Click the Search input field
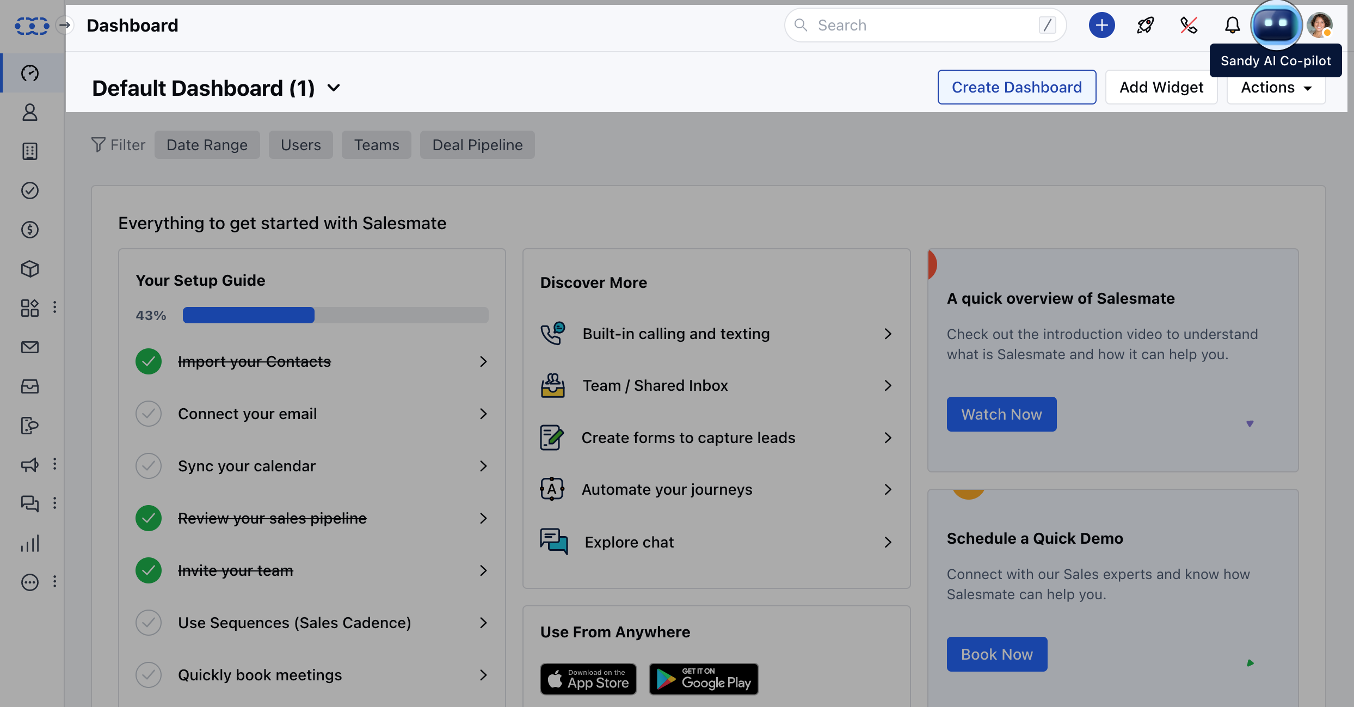Screen dimensions: 1354x707 click(x=925, y=25)
